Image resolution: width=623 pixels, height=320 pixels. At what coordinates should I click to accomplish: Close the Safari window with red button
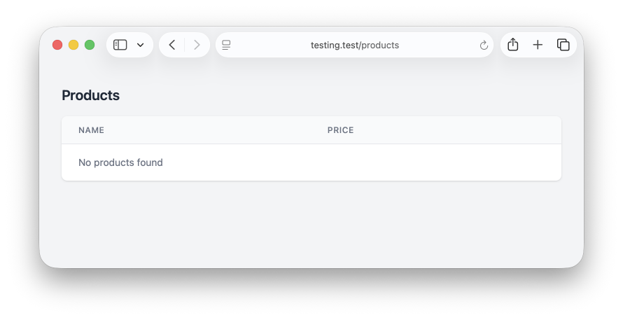57,45
